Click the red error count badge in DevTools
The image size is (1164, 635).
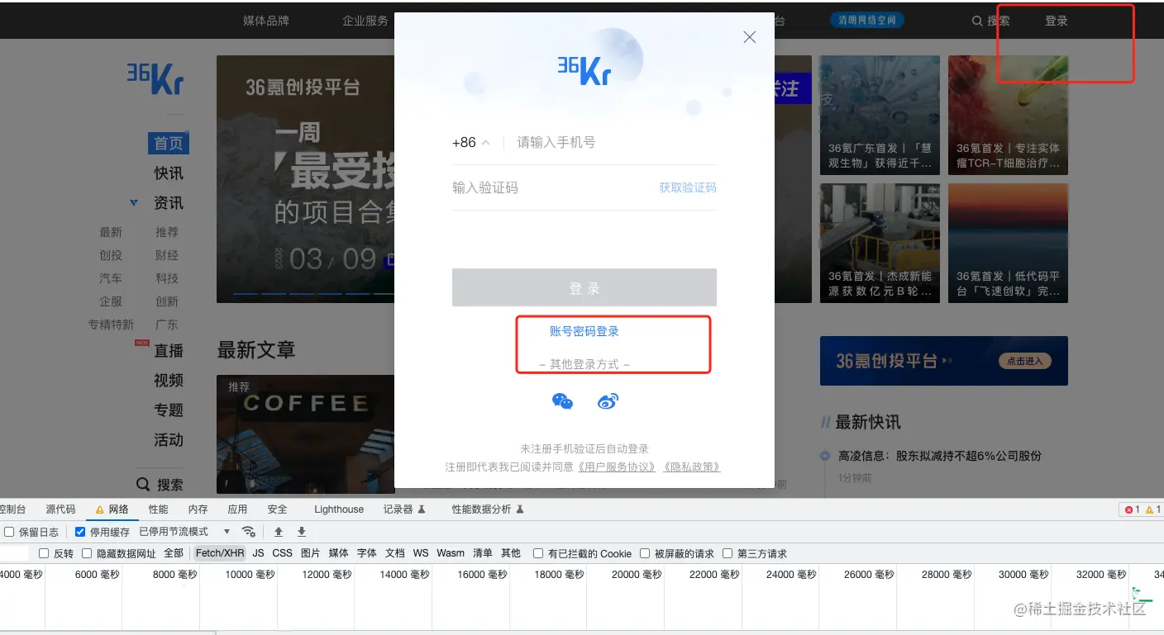point(1132,509)
